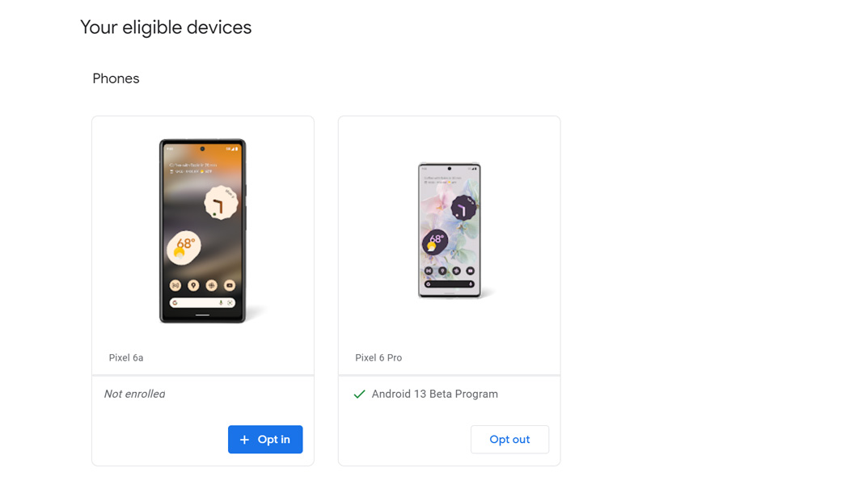
Task: Click the Google G logo on Pixel 6a
Action: [x=175, y=303]
